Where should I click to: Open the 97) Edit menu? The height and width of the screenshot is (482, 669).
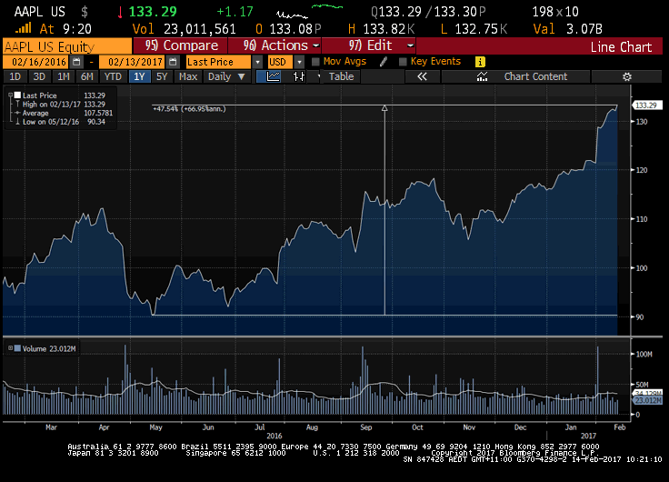click(x=369, y=45)
